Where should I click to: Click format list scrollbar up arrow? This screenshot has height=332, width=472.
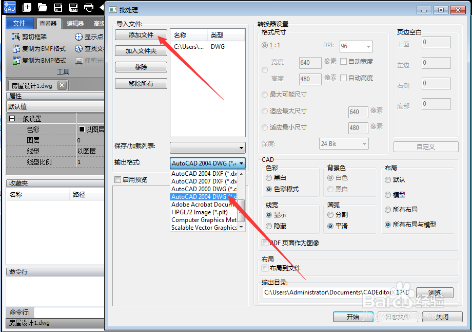click(x=241, y=174)
